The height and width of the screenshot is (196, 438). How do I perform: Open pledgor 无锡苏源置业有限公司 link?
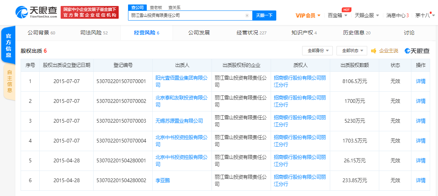click(179, 121)
